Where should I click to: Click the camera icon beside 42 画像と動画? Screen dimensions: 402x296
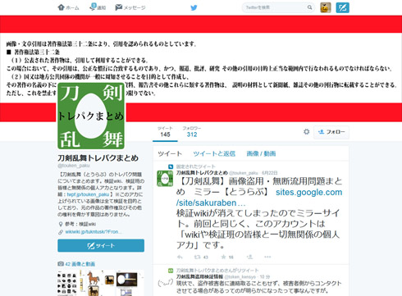click(x=61, y=264)
